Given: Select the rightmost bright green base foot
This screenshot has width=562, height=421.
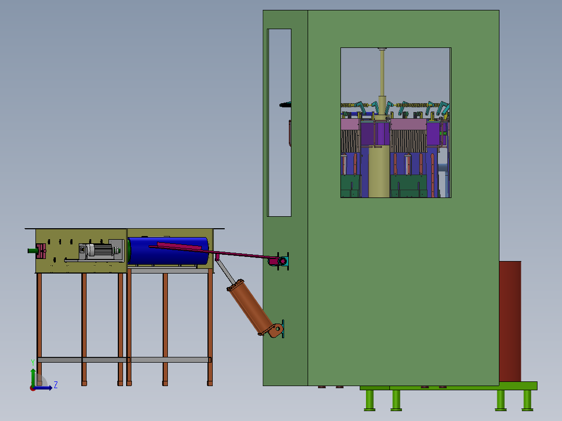Looking at the screenshot, I should [x=527, y=400].
